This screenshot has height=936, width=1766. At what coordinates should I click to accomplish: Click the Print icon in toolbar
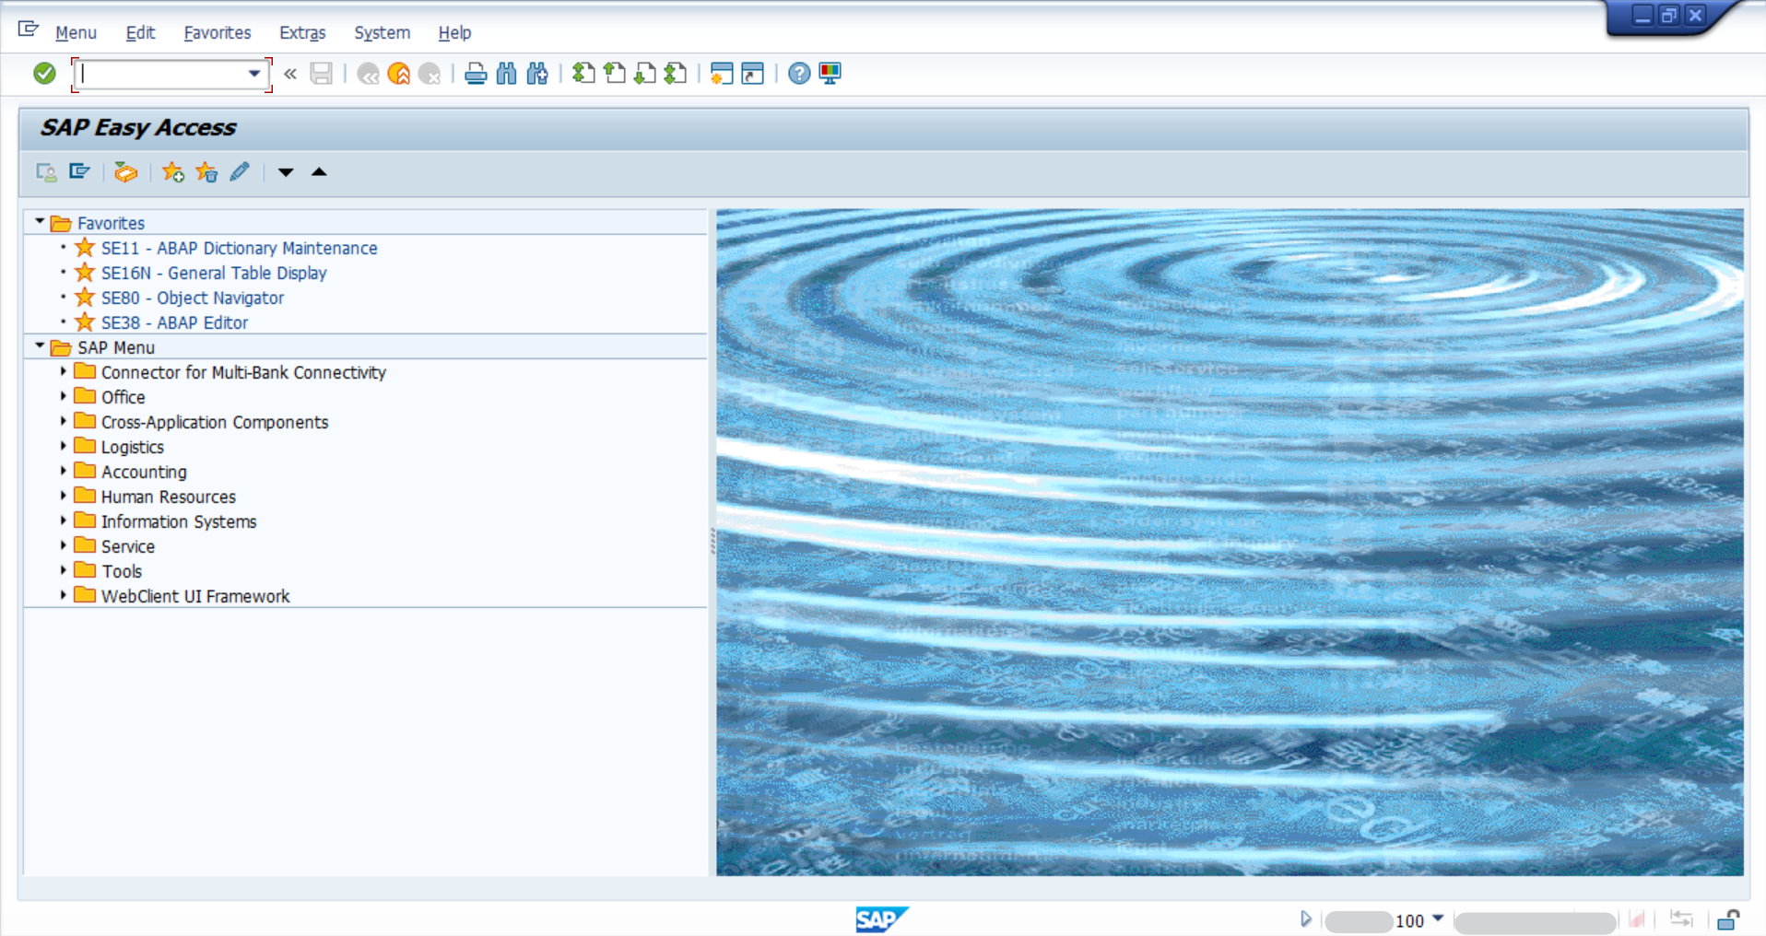tap(476, 74)
